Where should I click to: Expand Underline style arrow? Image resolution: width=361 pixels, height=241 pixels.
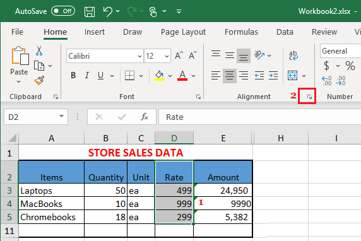[x=112, y=76]
